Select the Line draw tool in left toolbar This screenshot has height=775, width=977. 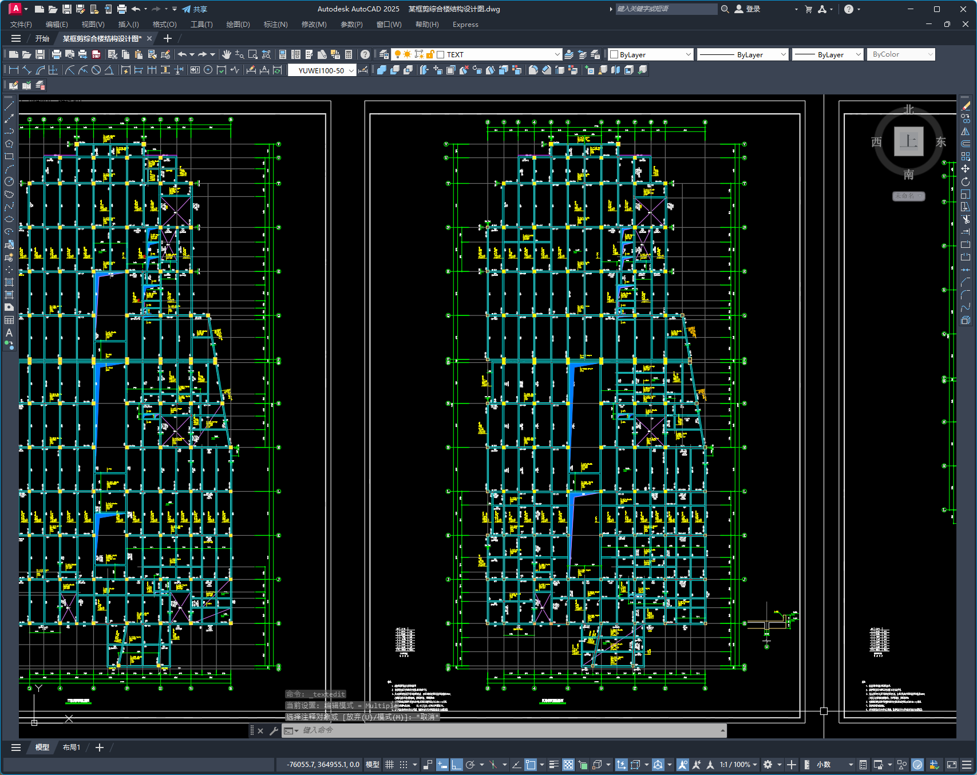coord(9,106)
